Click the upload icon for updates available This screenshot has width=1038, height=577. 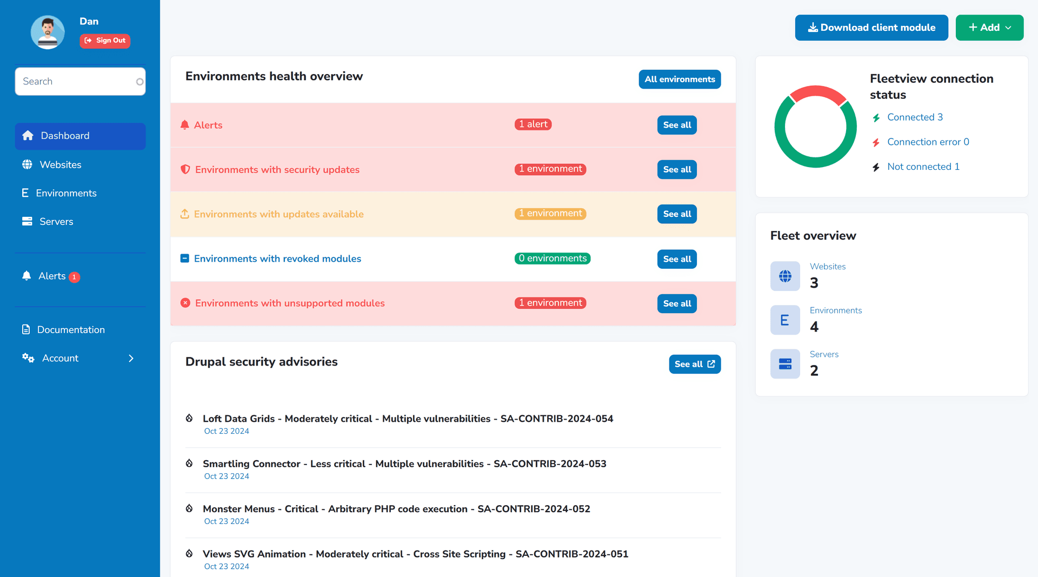(x=184, y=214)
